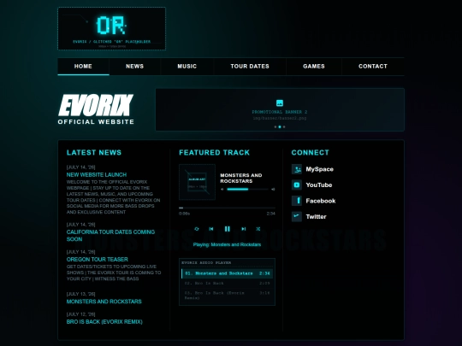Play playlist track 02 Bro Is Back
462x346 pixels.
(x=227, y=284)
